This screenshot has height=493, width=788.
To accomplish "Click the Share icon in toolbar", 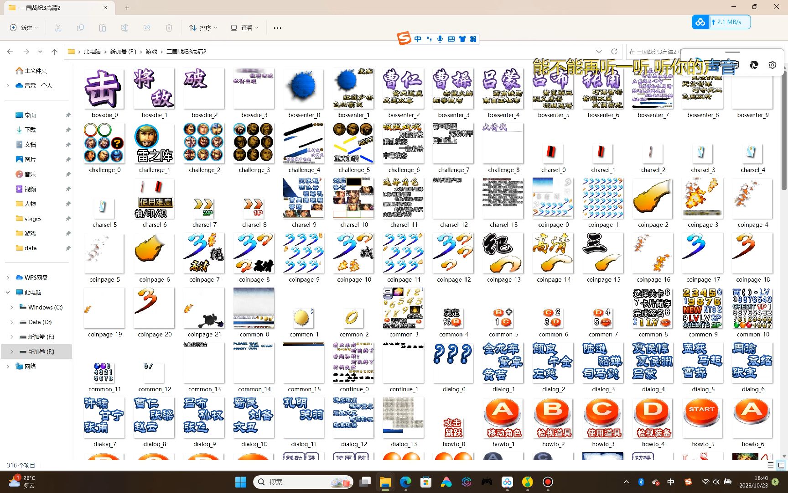I will [147, 28].
